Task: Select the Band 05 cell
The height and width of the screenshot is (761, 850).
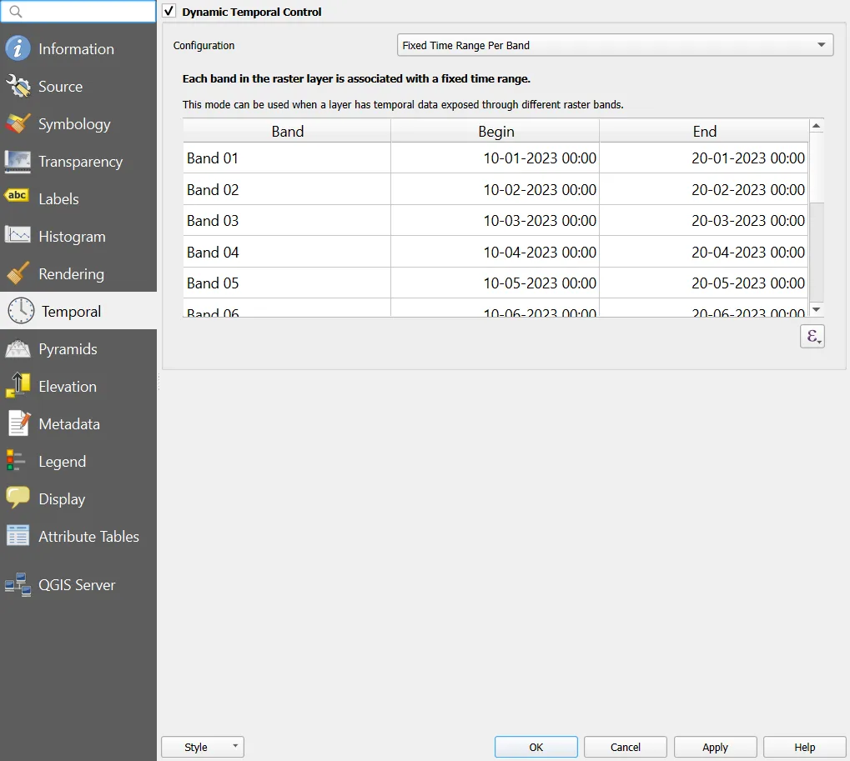Action: coord(287,283)
